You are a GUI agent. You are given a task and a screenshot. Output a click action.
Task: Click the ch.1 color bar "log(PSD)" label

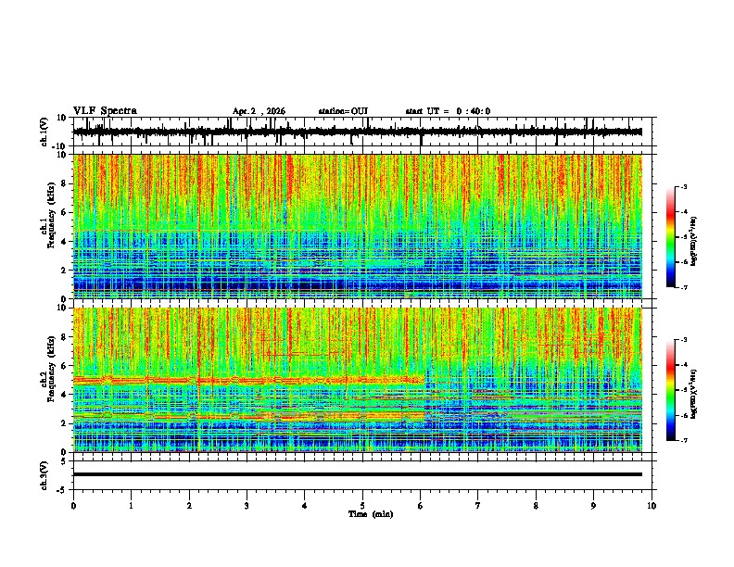pos(694,242)
